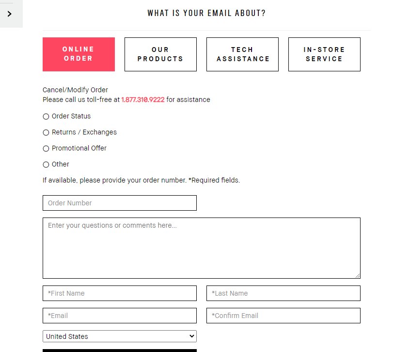Click the country dropdown arrow

192,336
